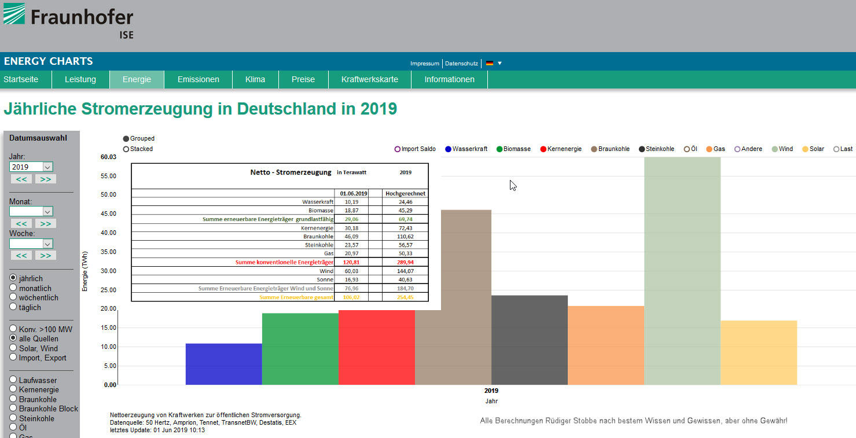Open the Monat dropdown
The image size is (856, 438).
[31, 212]
